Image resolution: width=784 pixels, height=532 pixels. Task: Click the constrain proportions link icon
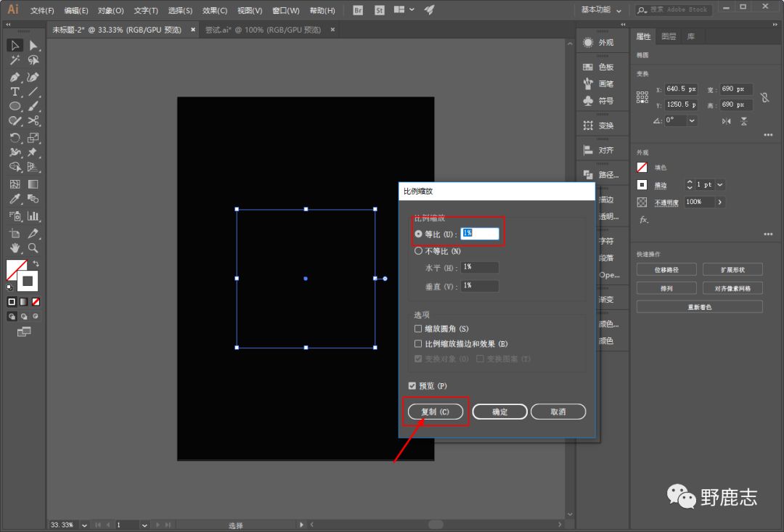point(764,97)
